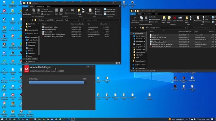Refresh the Nova pasta window address bar
Screen dimensions: 216x121
[x=186, y=28]
